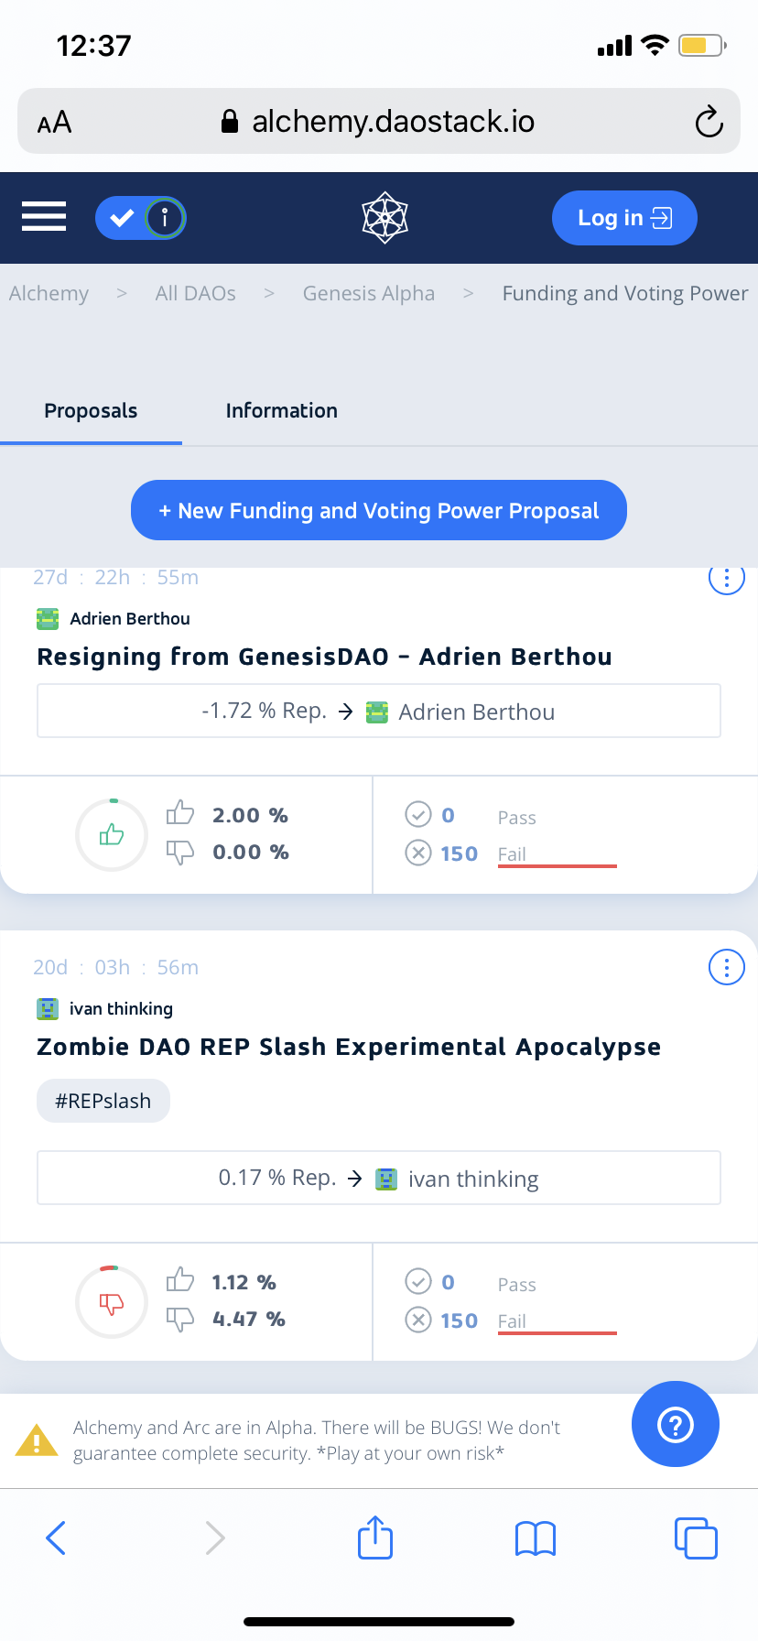Open the hamburger navigation menu
The image size is (758, 1641).
point(44,217)
